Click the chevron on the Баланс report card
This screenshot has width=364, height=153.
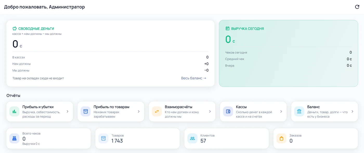click(x=352, y=111)
